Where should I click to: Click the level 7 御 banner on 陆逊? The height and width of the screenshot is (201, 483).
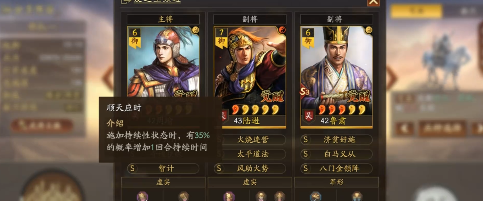click(222, 38)
